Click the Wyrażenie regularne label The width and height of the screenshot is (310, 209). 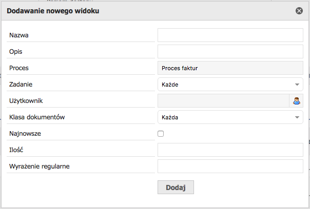[40, 166]
